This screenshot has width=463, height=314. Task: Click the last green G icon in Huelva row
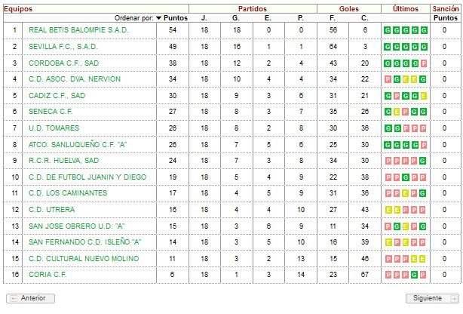click(x=422, y=161)
